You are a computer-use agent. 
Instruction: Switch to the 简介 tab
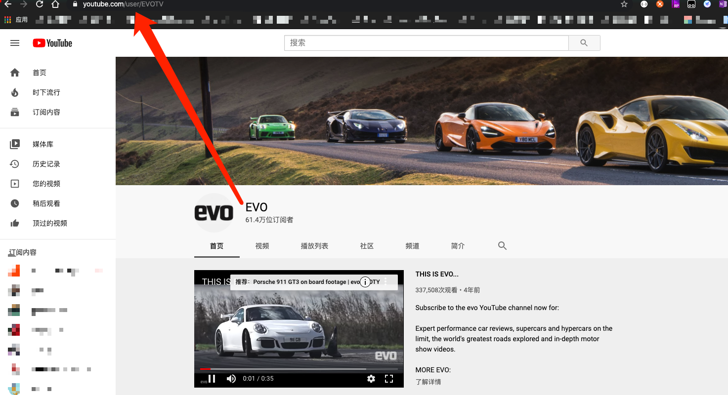(x=458, y=246)
